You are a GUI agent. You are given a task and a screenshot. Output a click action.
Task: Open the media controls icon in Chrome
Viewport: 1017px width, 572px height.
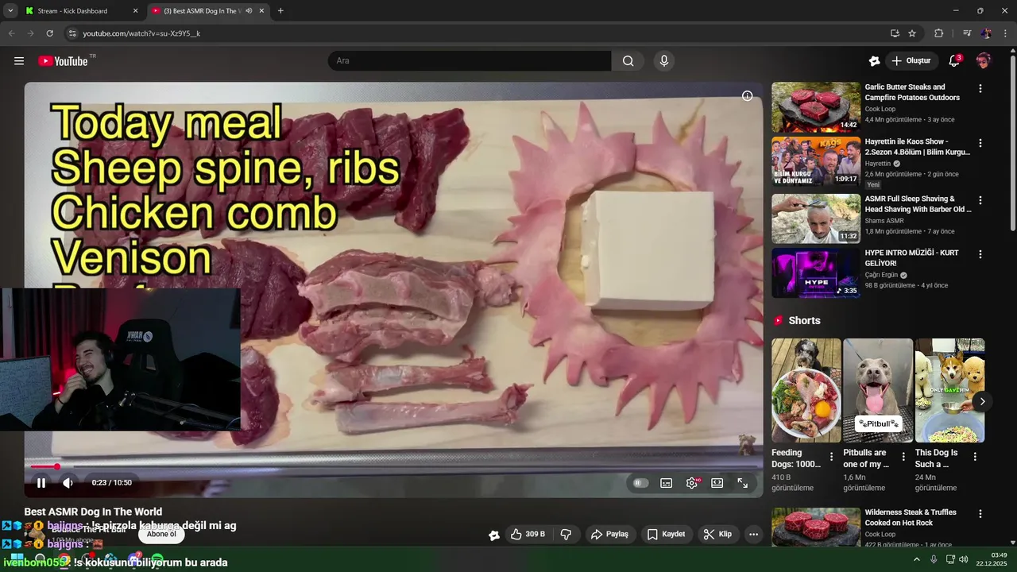[x=967, y=33]
